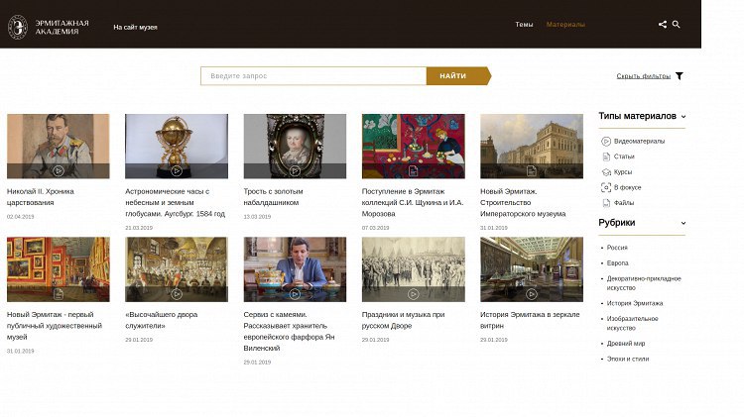The width and height of the screenshot is (744, 417).
Task: Go to На сайт музея link
Action: (135, 28)
